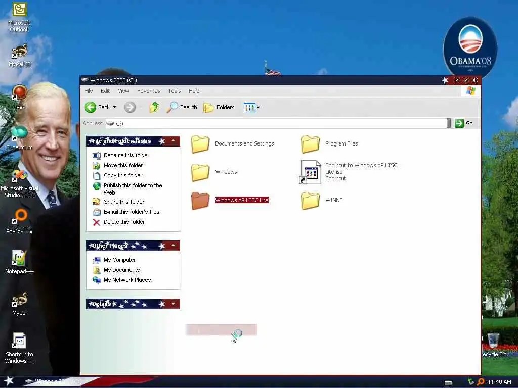This screenshot has height=388, width=518.
Task: Launch Supermium browser shortcut
Action: (x=19, y=138)
